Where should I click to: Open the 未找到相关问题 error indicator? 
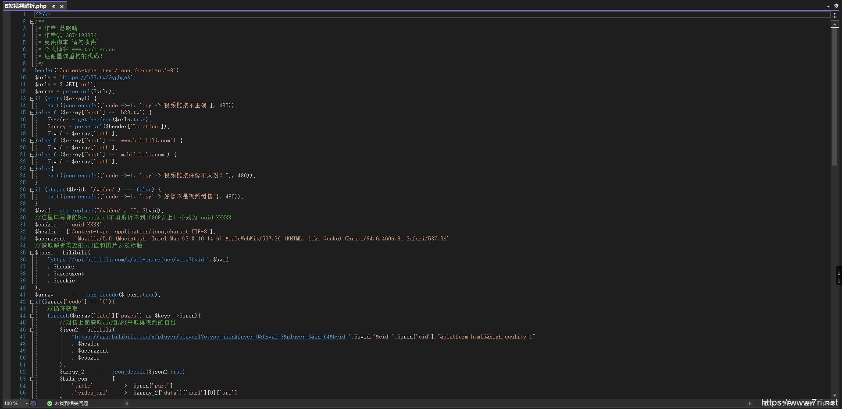point(71,403)
